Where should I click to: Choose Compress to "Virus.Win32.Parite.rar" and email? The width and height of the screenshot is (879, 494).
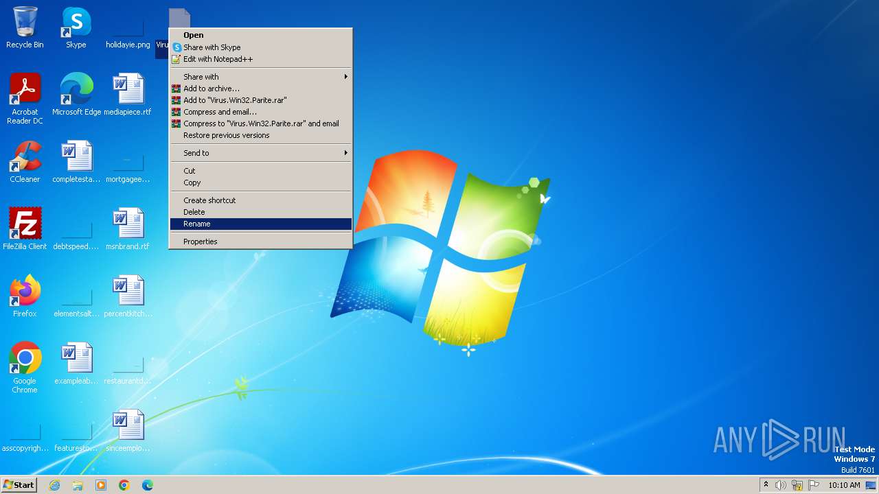(261, 123)
